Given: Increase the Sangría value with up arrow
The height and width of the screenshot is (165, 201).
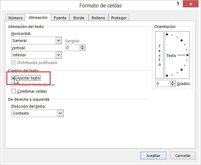Looking at the screenshot, I should (82, 46).
